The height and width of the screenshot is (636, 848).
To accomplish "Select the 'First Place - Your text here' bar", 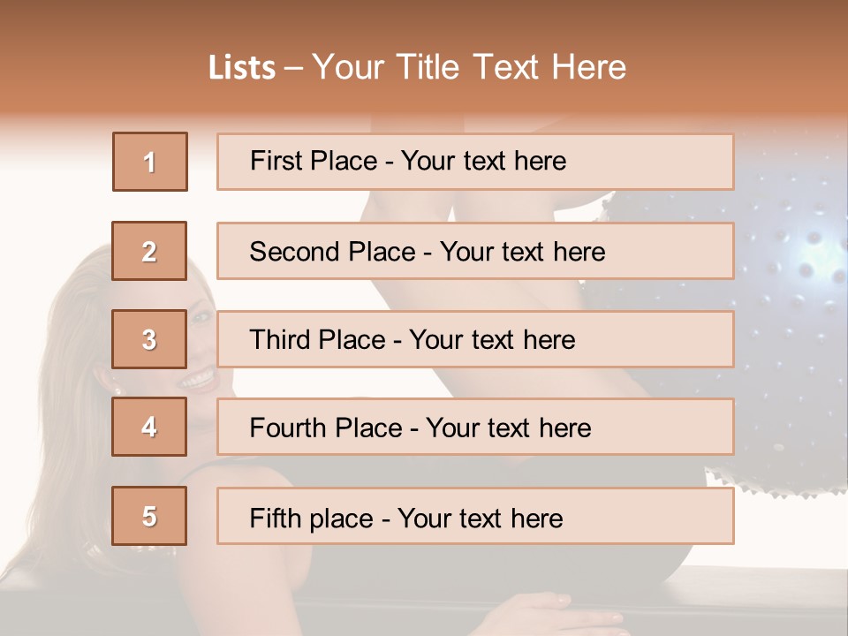I will point(475,162).
